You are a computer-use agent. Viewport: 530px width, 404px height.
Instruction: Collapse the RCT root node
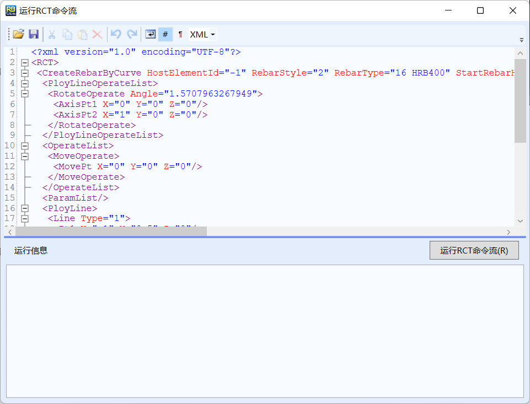pyautogui.click(x=24, y=62)
